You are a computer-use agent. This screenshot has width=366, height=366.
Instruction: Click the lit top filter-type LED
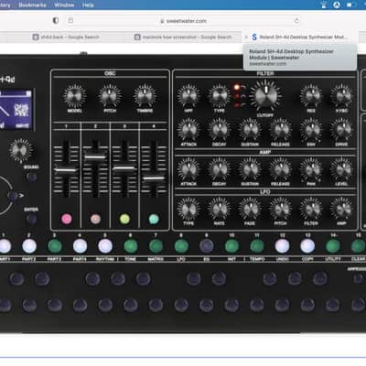pos(237,87)
